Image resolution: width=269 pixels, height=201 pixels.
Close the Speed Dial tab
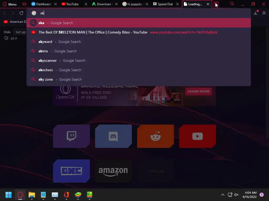click(178, 4)
